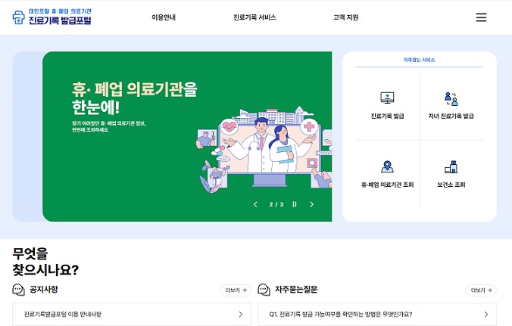Open the hamburger menu icon
The image size is (512, 326).
click(481, 17)
